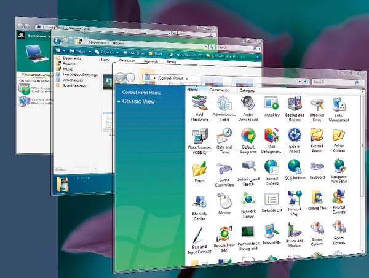Open the Date and Time icon

click(x=224, y=136)
